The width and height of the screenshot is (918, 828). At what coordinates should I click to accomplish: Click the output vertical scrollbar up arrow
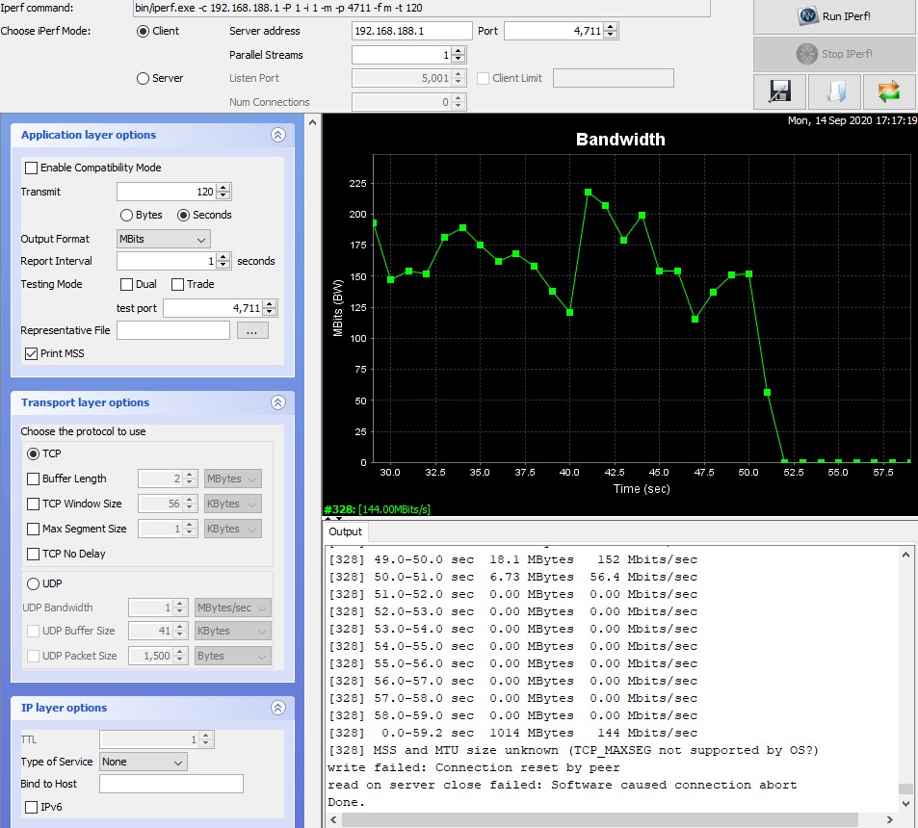pyautogui.click(x=905, y=555)
